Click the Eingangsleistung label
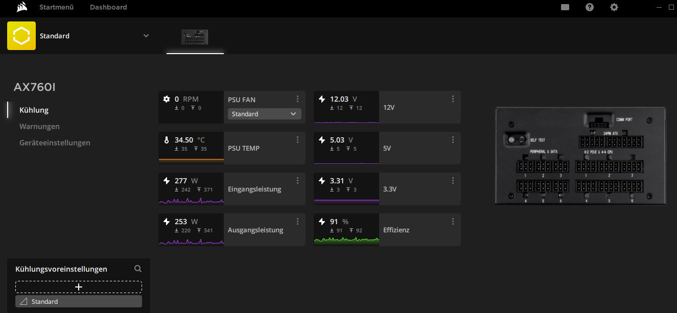677x313 pixels. (254, 189)
